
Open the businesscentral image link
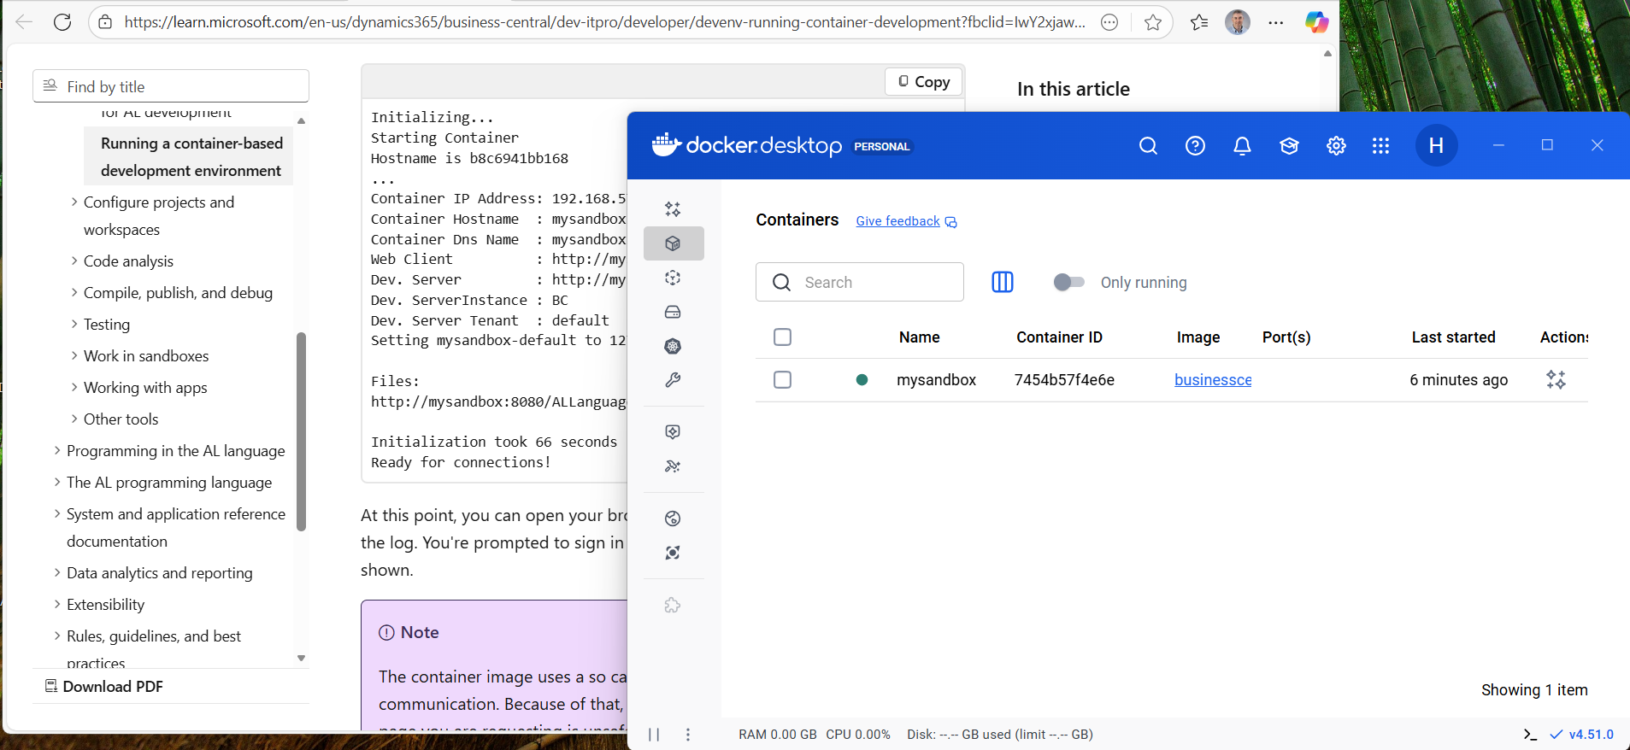click(1213, 380)
